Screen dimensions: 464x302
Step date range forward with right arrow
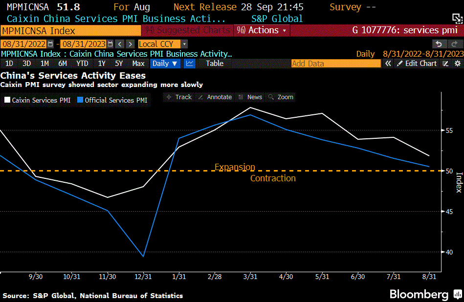(x=130, y=44)
